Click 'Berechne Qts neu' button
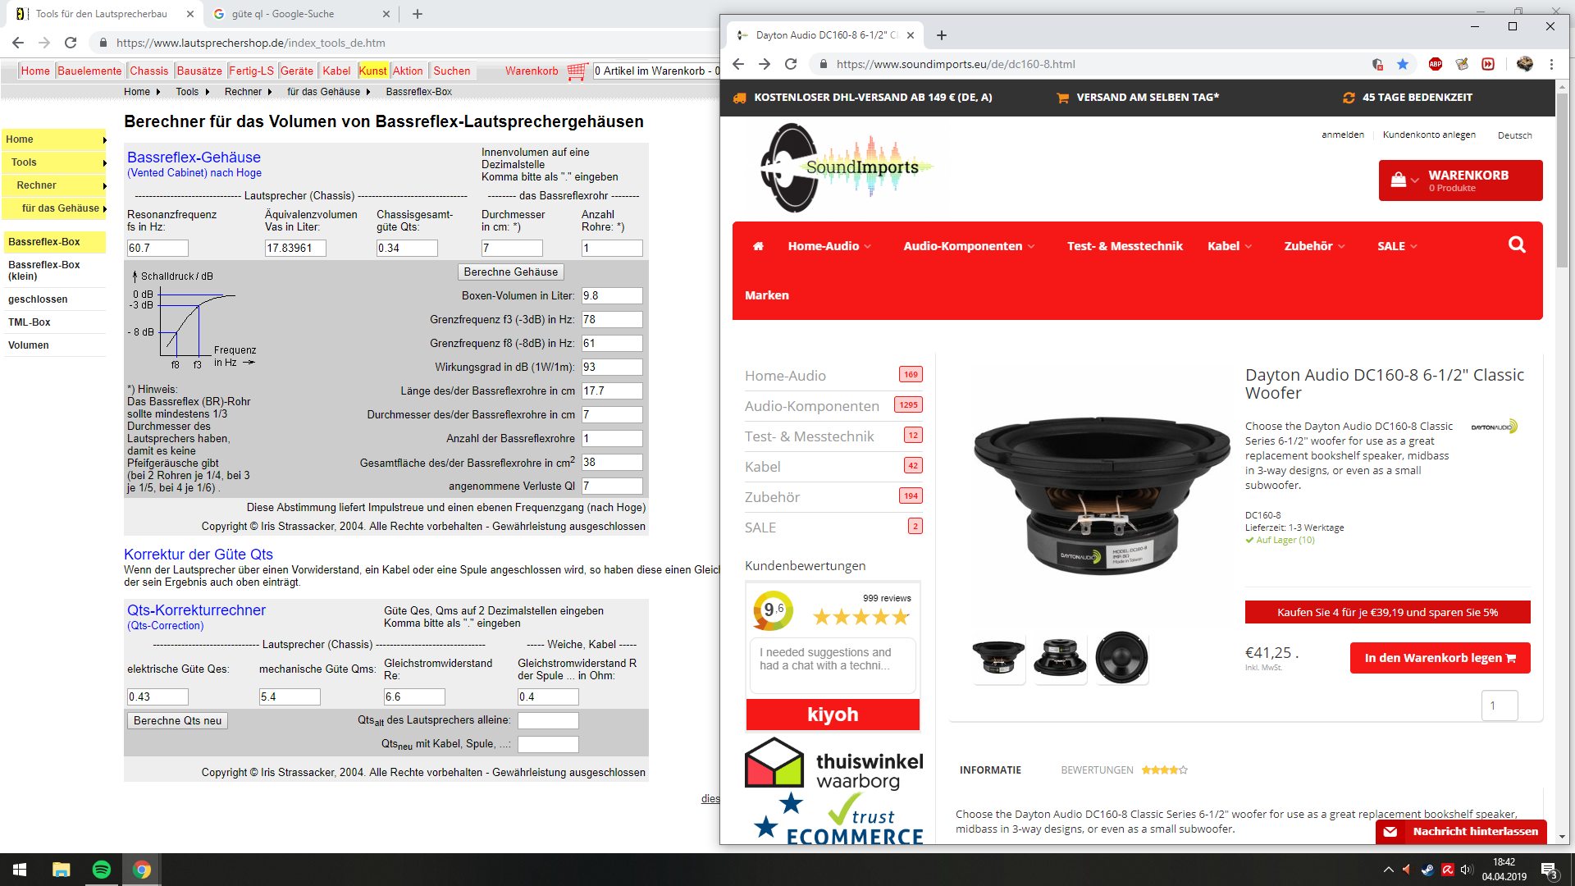Screen dimensions: 1575x886 click(x=178, y=720)
